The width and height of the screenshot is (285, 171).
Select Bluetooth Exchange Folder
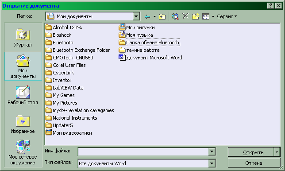coord(78,50)
